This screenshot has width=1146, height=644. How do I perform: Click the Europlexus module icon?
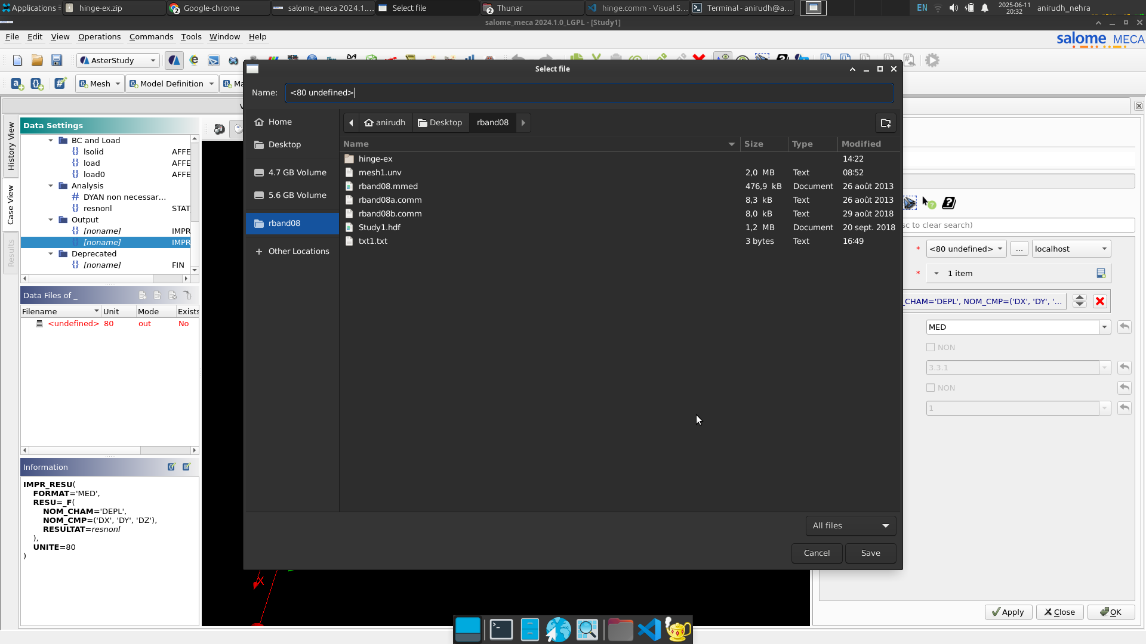click(x=194, y=60)
